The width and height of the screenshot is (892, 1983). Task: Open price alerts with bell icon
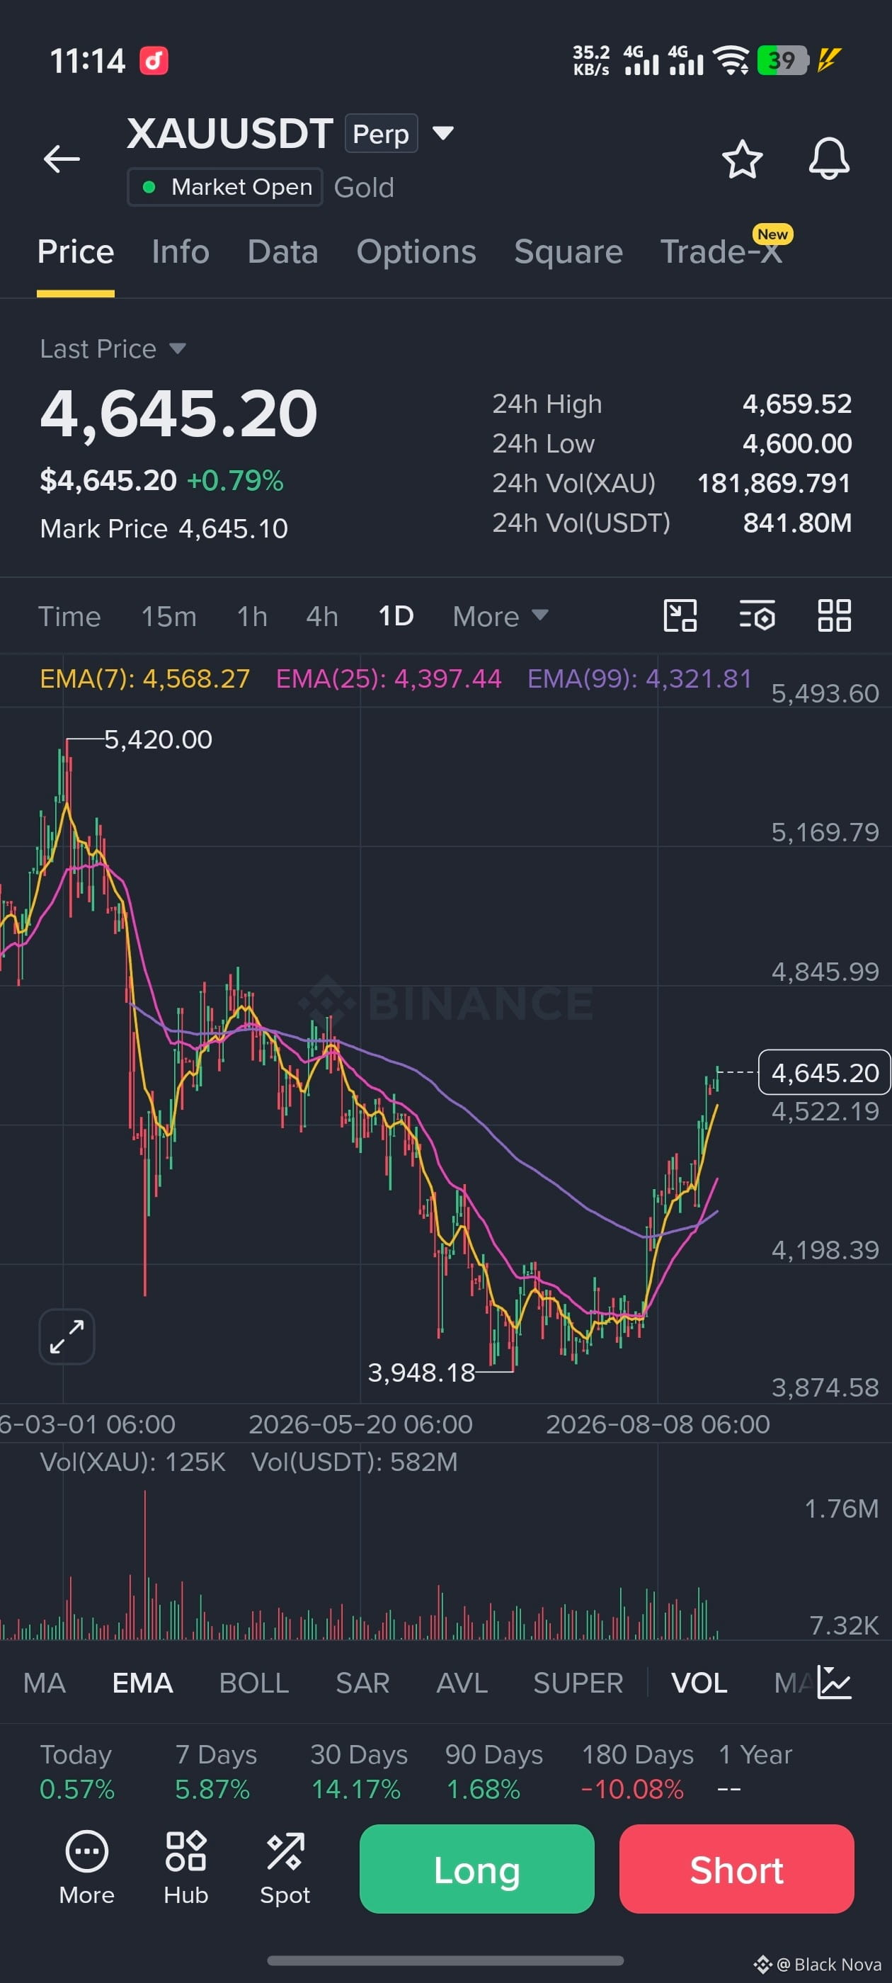(x=829, y=159)
